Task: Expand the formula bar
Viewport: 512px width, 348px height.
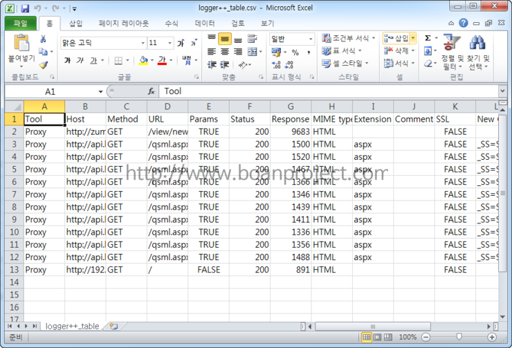Action: [502, 91]
